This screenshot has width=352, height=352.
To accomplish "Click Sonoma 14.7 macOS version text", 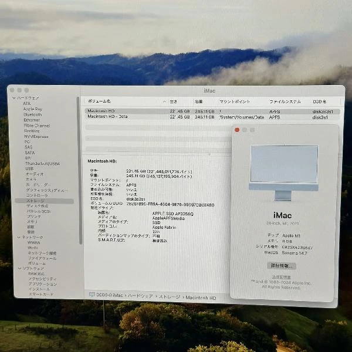I will coord(295,253).
